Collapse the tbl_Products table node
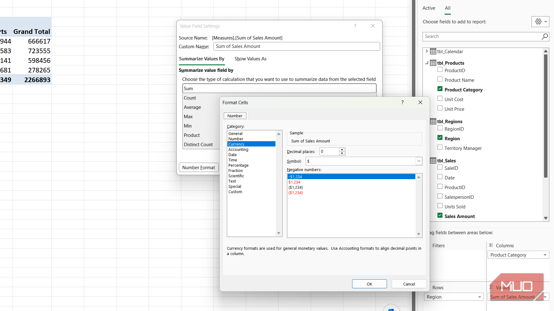 pos(427,63)
